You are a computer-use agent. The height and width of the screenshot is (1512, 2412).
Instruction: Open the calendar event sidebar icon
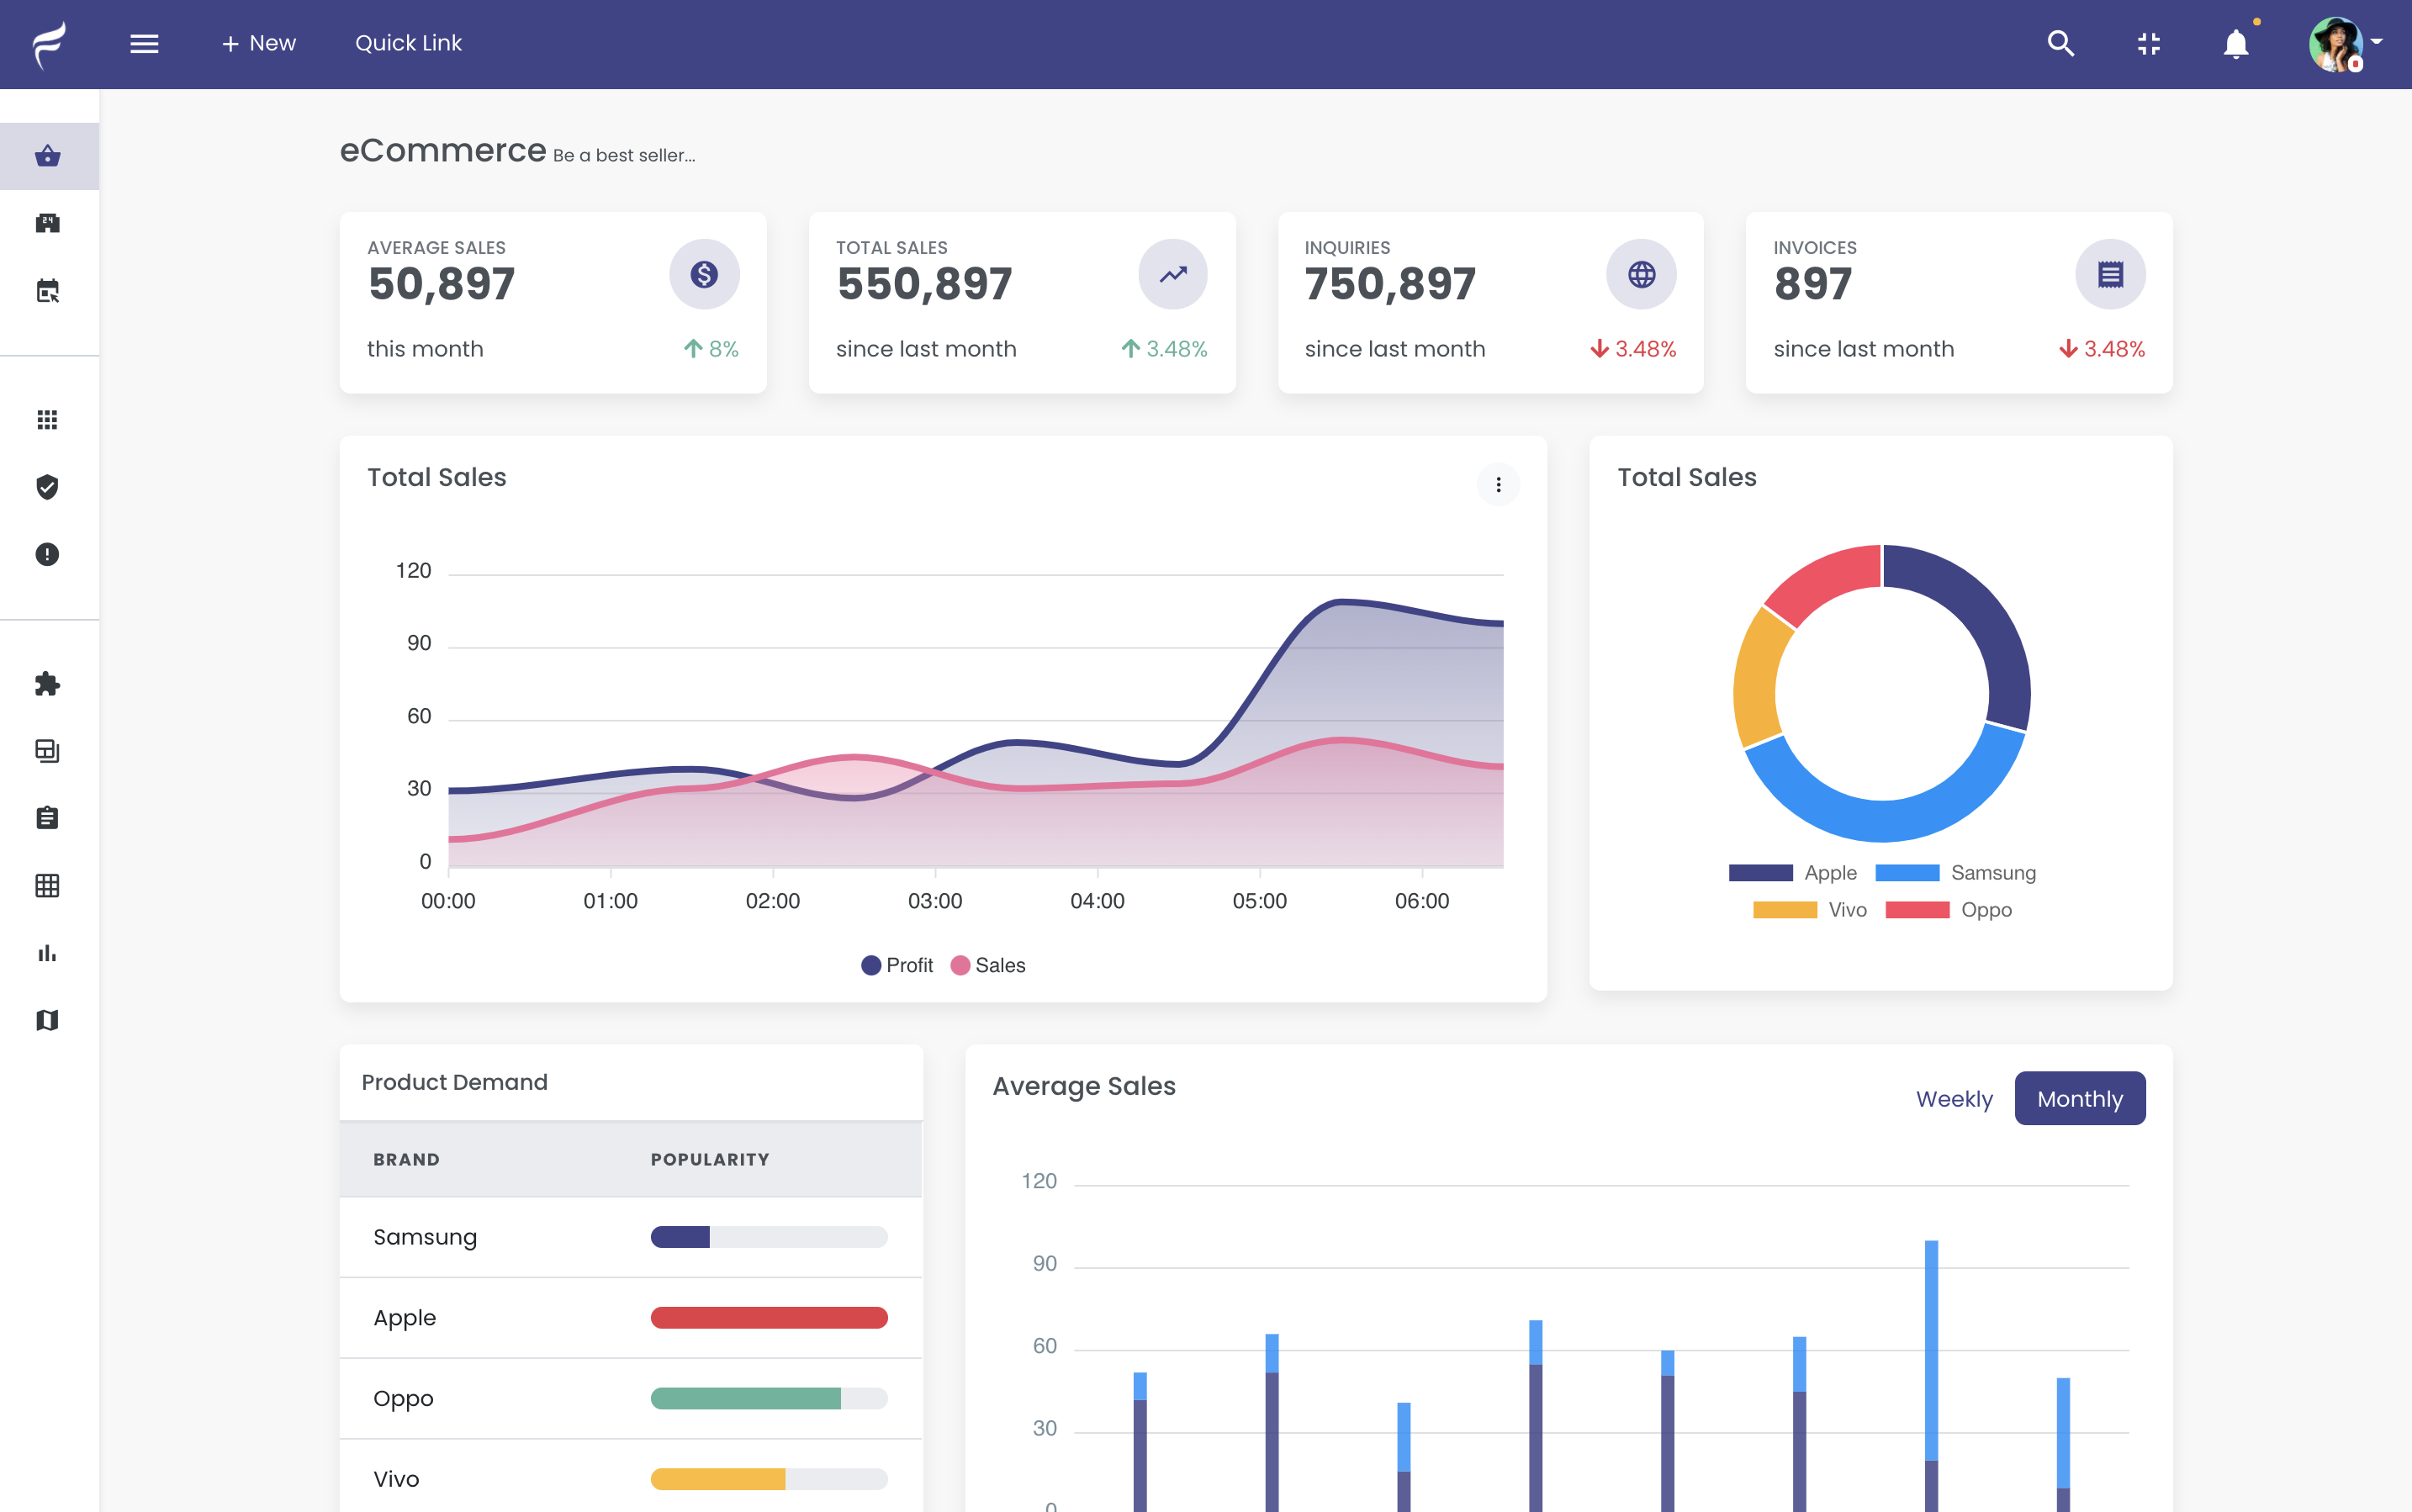(x=48, y=290)
